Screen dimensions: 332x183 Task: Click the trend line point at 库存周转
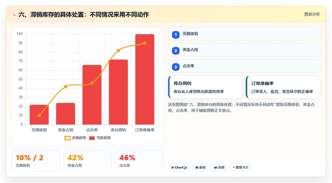118,50
